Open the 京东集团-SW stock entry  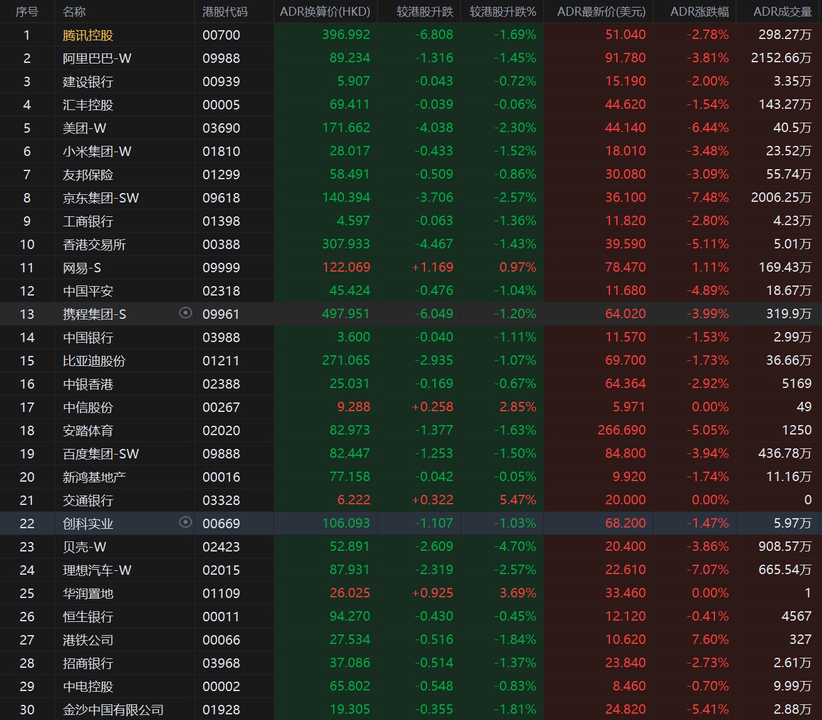101,198
